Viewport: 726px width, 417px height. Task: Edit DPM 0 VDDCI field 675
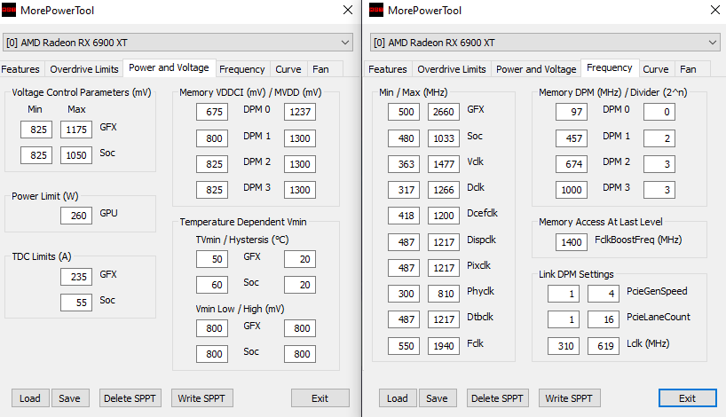[212, 112]
